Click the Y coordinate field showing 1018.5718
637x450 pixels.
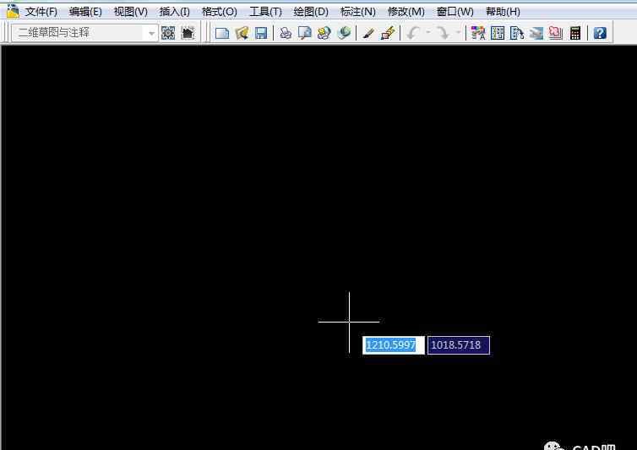click(x=458, y=345)
